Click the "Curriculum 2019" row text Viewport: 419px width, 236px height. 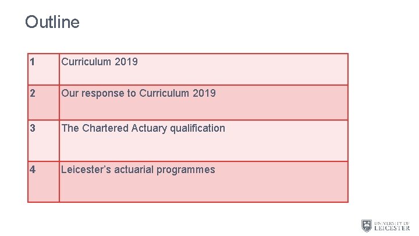(x=100, y=61)
